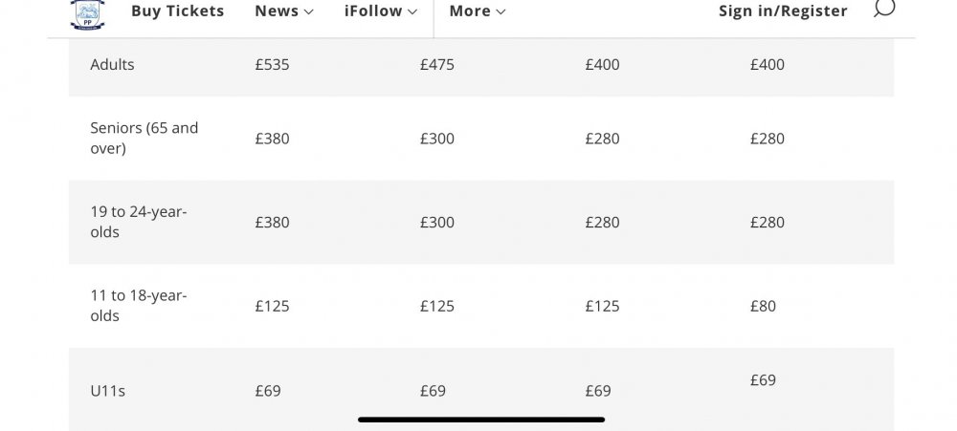Viewport: 957px width, 431px height.
Task: Expand the News menu chevron
Action: click(308, 11)
